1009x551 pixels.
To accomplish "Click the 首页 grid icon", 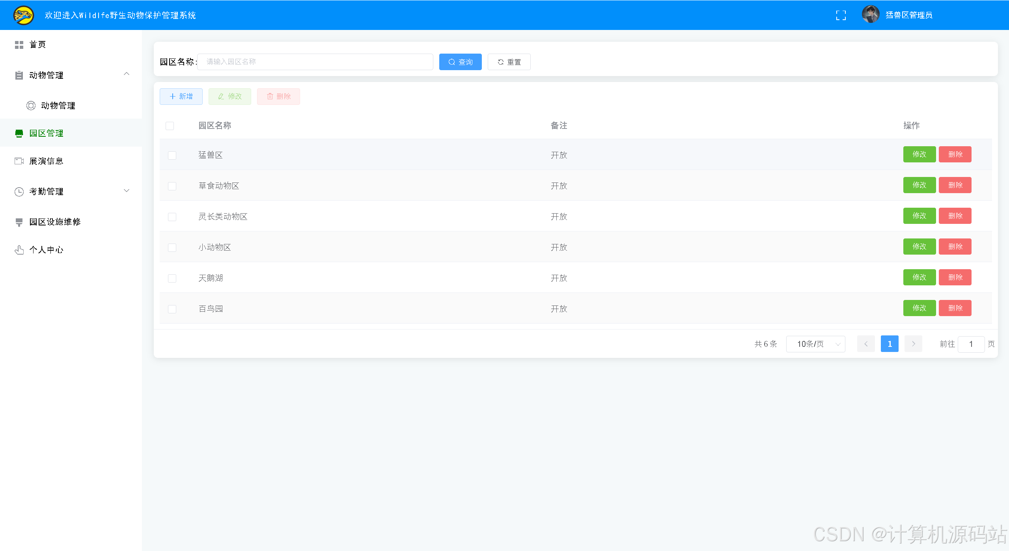I will point(19,45).
